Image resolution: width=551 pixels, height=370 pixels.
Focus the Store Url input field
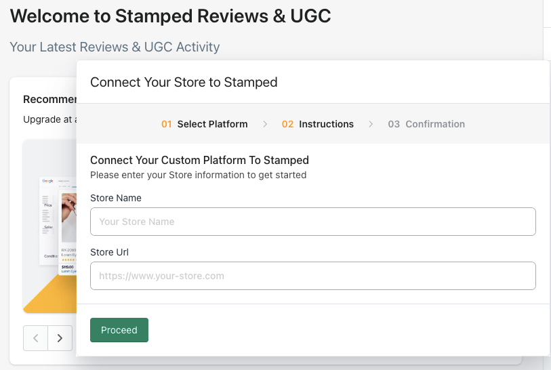(312, 276)
